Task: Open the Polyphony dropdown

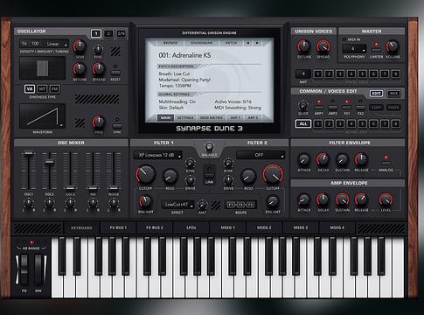Action: (x=354, y=49)
